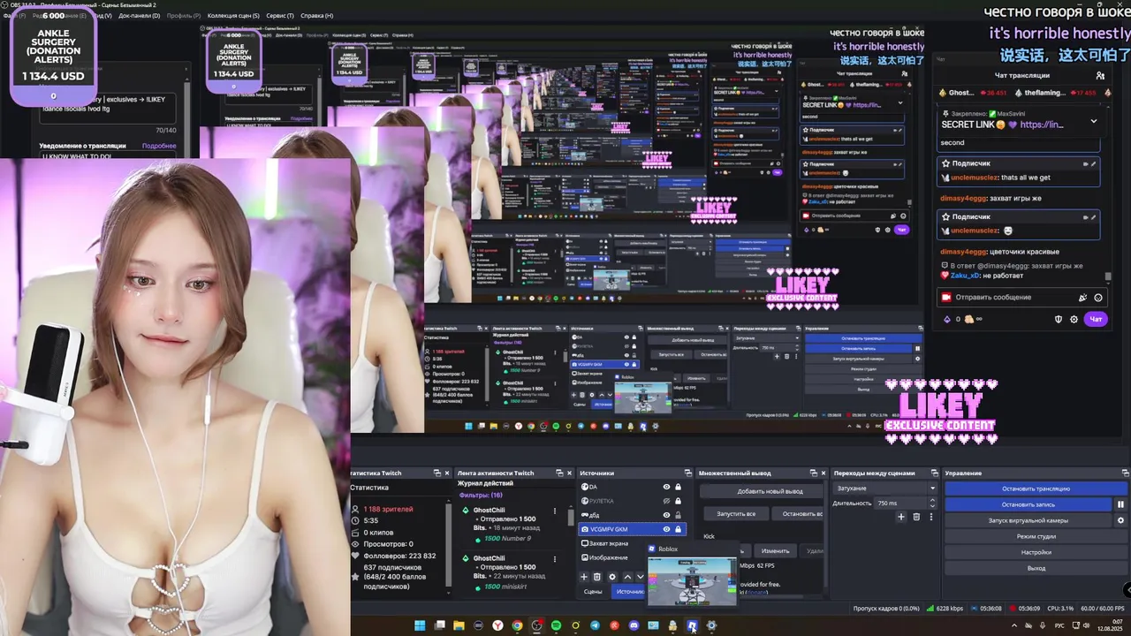This screenshot has height=636, width=1131.
Task: Undock the Множественный вывод panel
Action: [812, 473]
